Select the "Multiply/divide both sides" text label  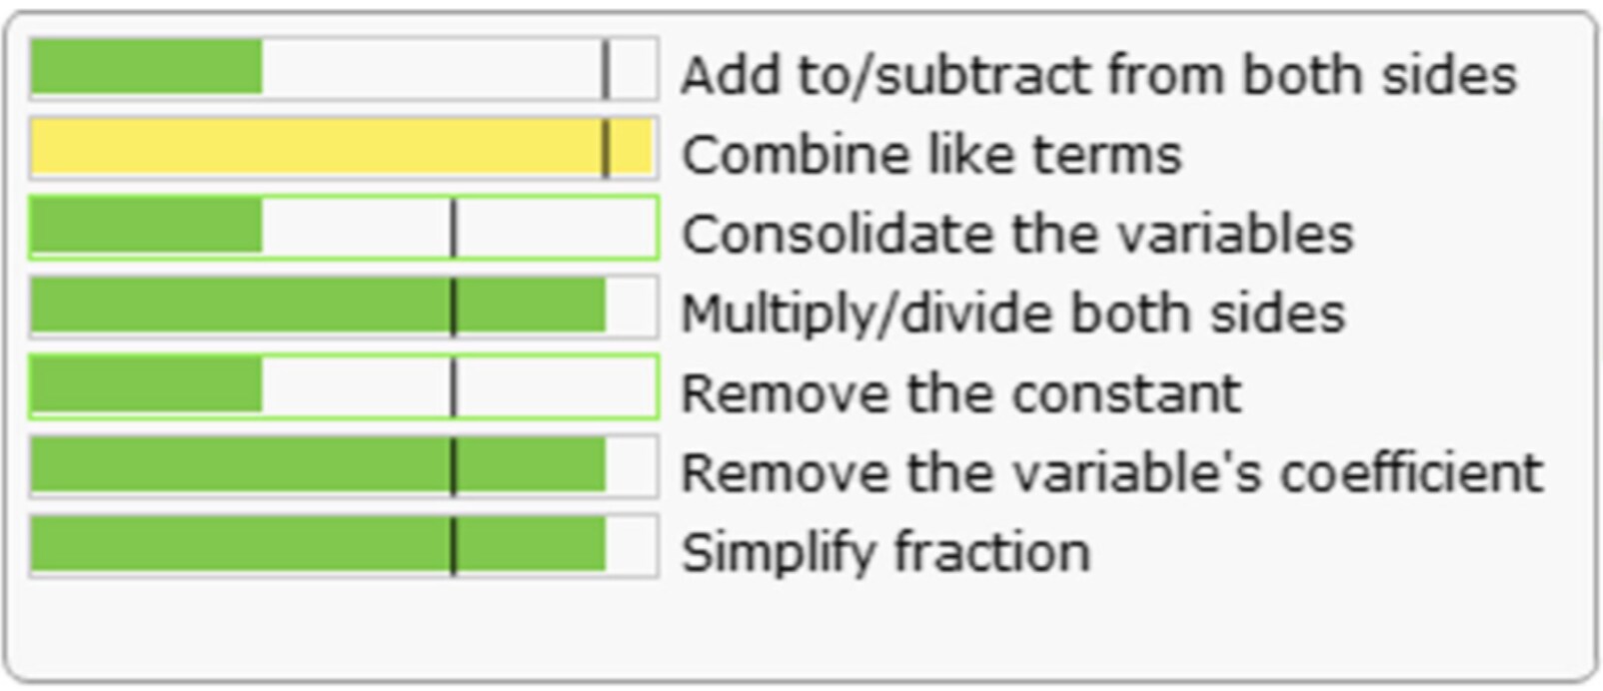coord(1013,314)
